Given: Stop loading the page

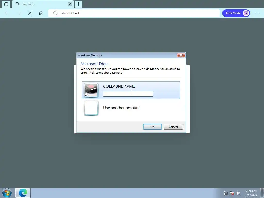Looking at the screenshot, I should click(30, 13).
